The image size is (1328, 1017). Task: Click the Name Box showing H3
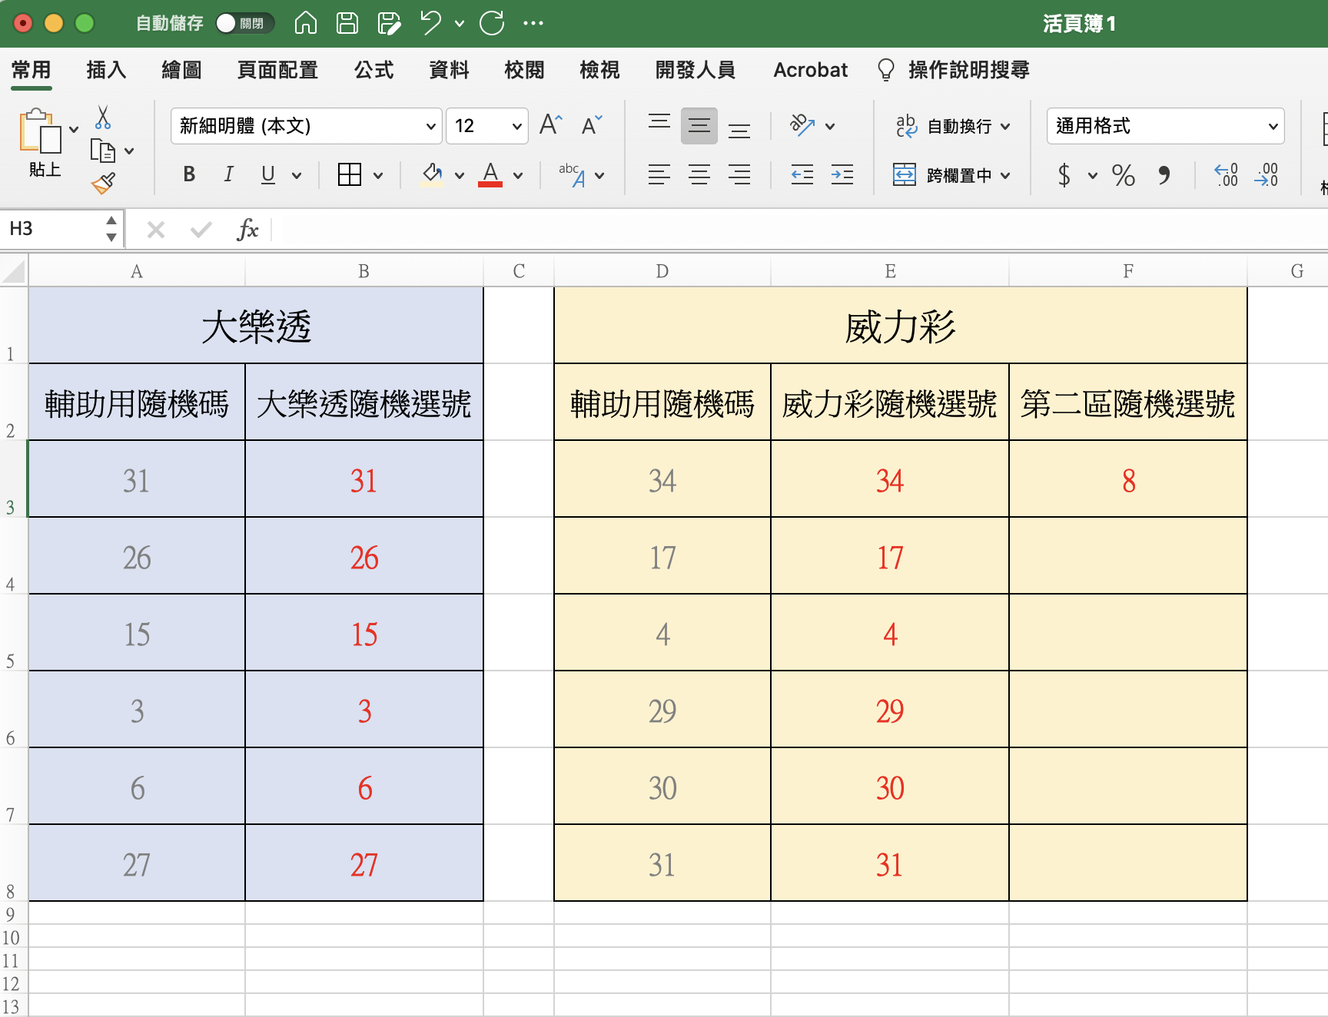53,229
